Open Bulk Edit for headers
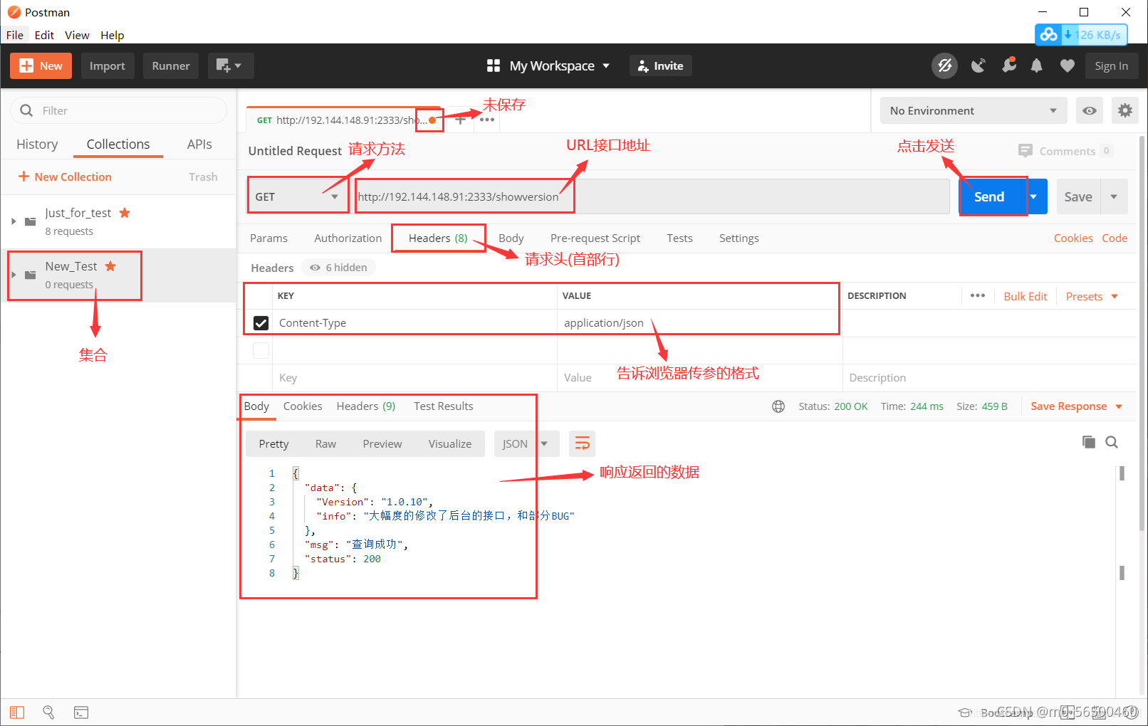The image size is (1148, 726). (1026, 296)
